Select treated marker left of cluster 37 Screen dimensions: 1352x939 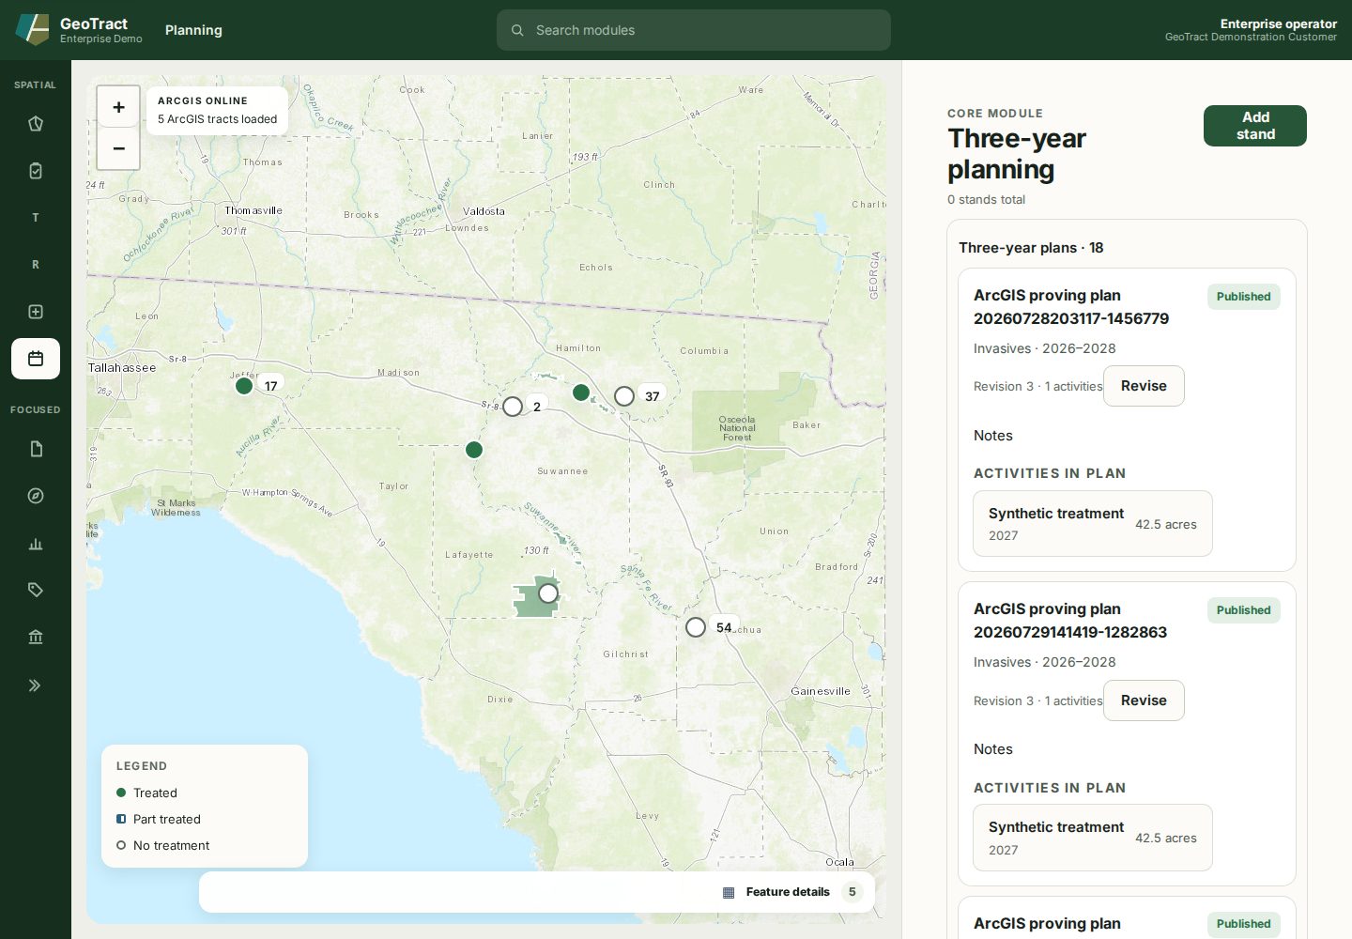pos(581,393)
